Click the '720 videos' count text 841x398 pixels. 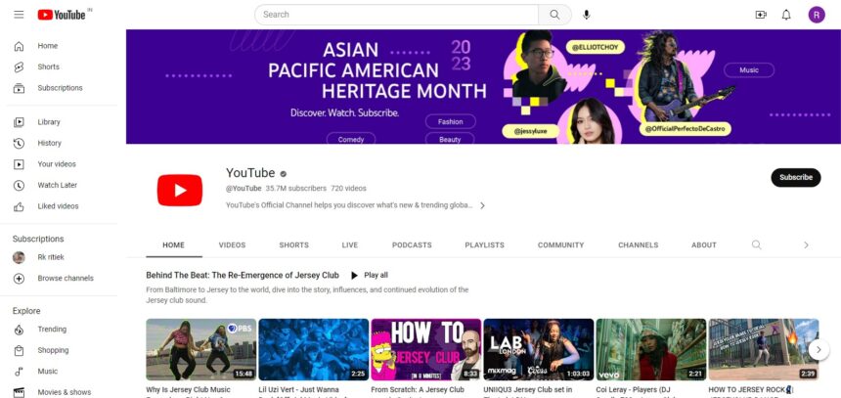pyautogui.click(x=349, y=189)
